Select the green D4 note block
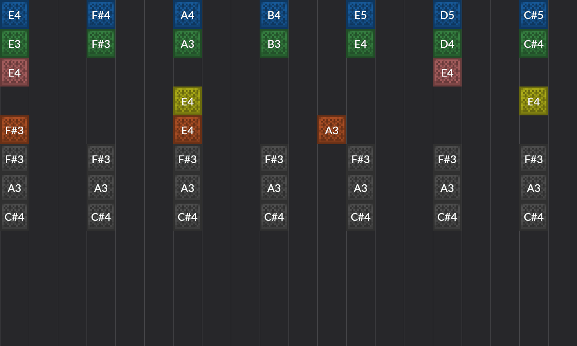The height and width of the screenshot is (346, 577). tap(447, 43)
